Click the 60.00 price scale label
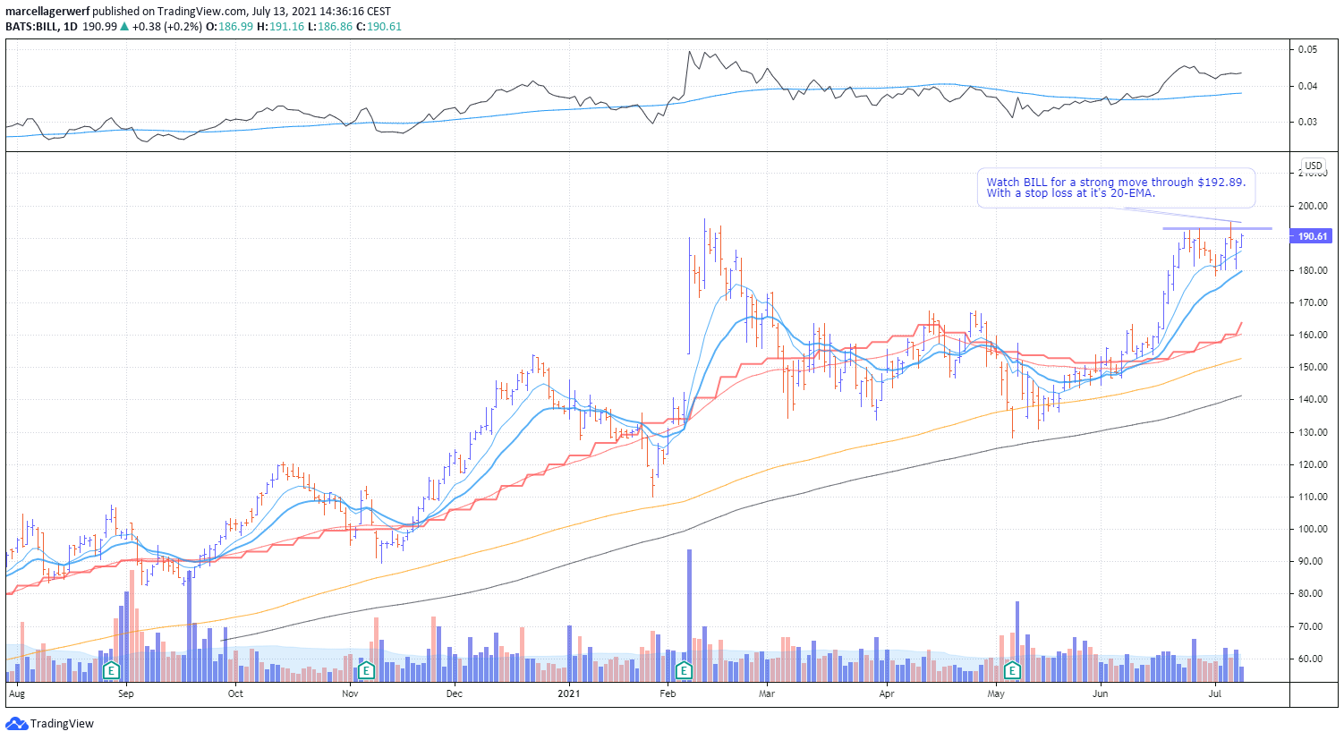 point(1311,659)
